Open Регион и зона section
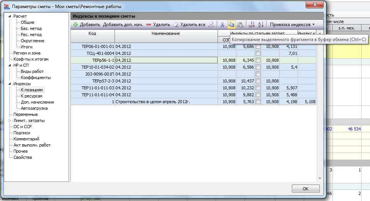The width and height of the screenshot is (370, 201). tap(27, 53)
